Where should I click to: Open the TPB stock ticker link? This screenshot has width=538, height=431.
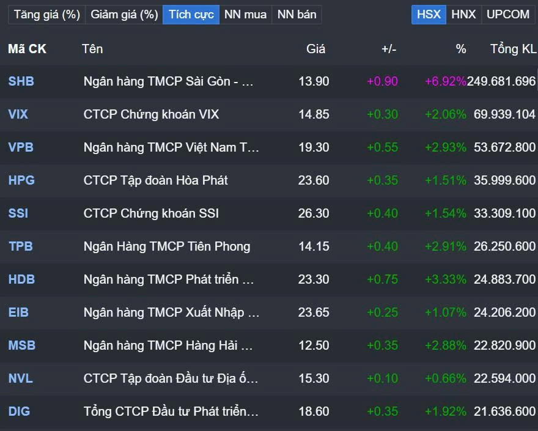click(21, 246)
